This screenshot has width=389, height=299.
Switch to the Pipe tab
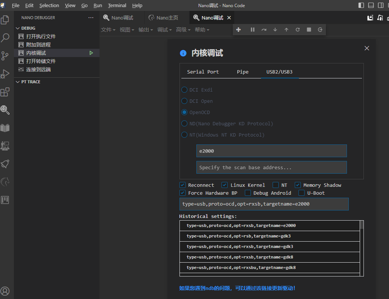[243, 72]
